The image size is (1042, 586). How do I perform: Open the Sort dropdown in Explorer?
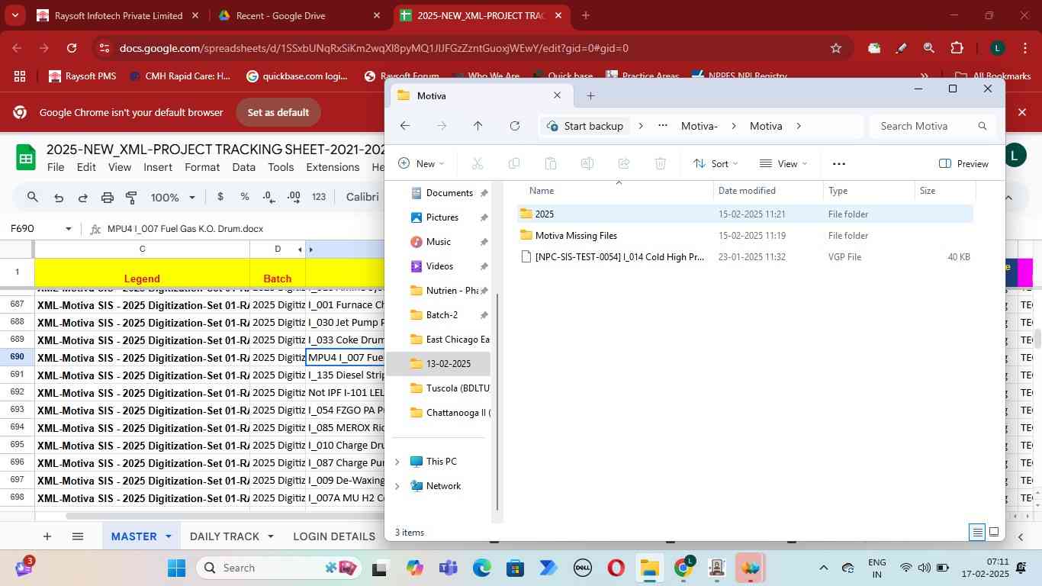point(716,163)
